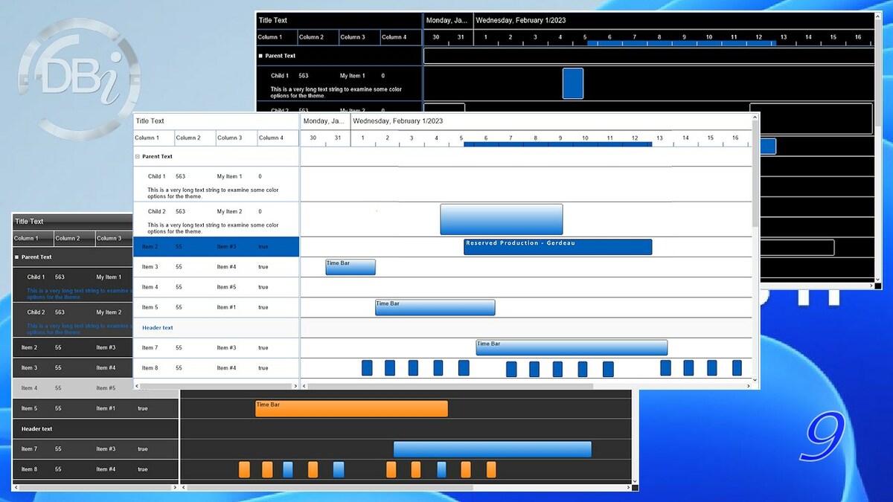Select Item 4 highlighted row in dark gray window
Screen dimensions: 893x502
(72, 388)
